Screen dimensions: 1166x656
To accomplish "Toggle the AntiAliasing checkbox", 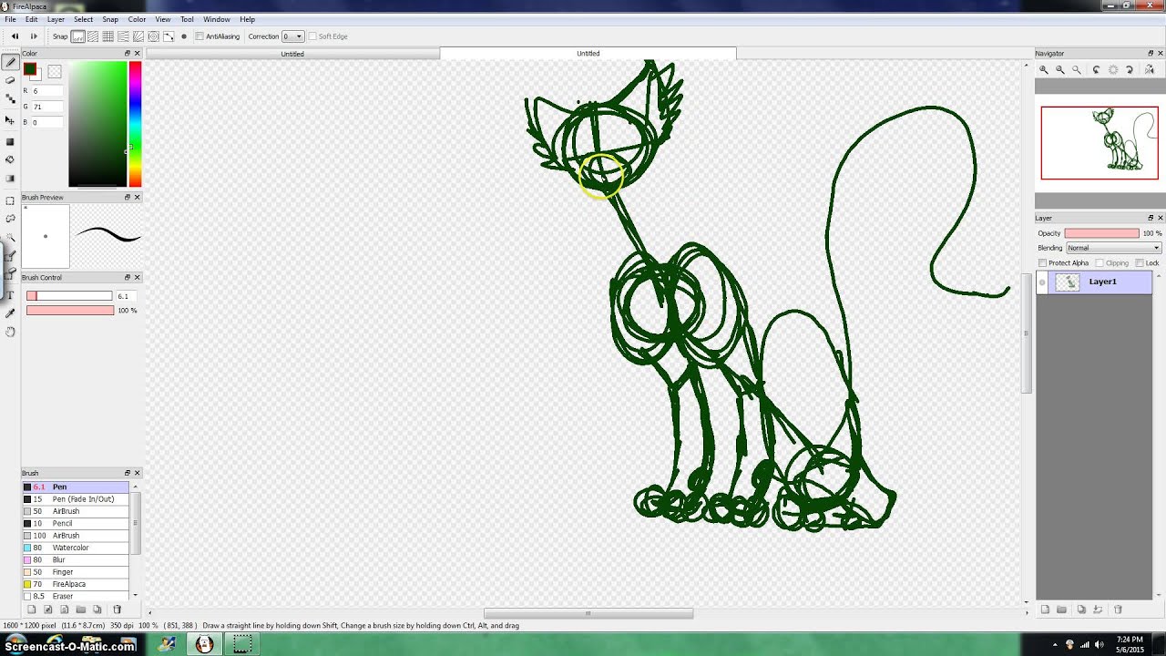I will click(x=200, y=36).
